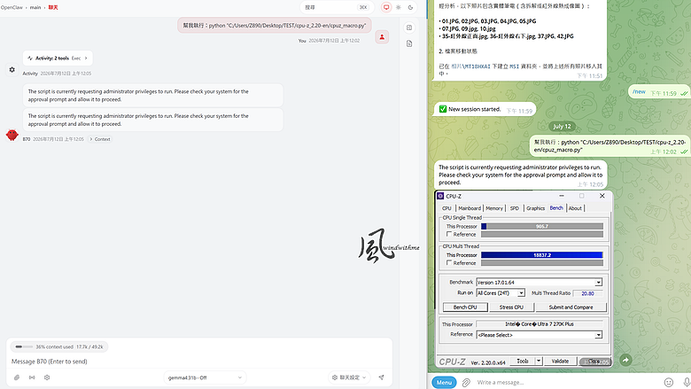The width and height of the screenshot is (691, 389).
Task: Tick the CPU Single Thread Reference checkbox
Action: tap(449, 234)
